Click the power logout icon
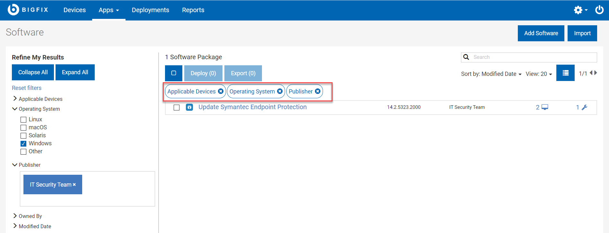This screenshot has height=233, width=609. click(x=599, y=10)
